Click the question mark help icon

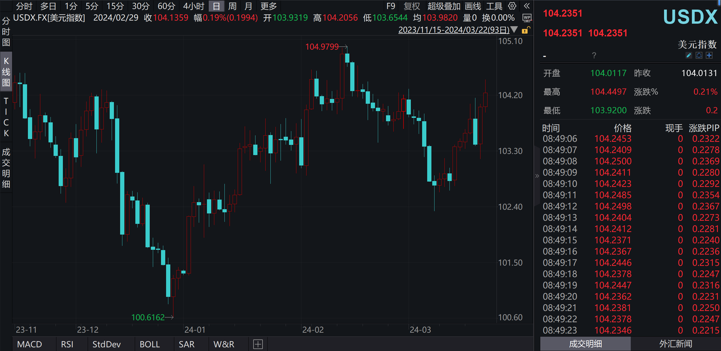click(594, 55)
